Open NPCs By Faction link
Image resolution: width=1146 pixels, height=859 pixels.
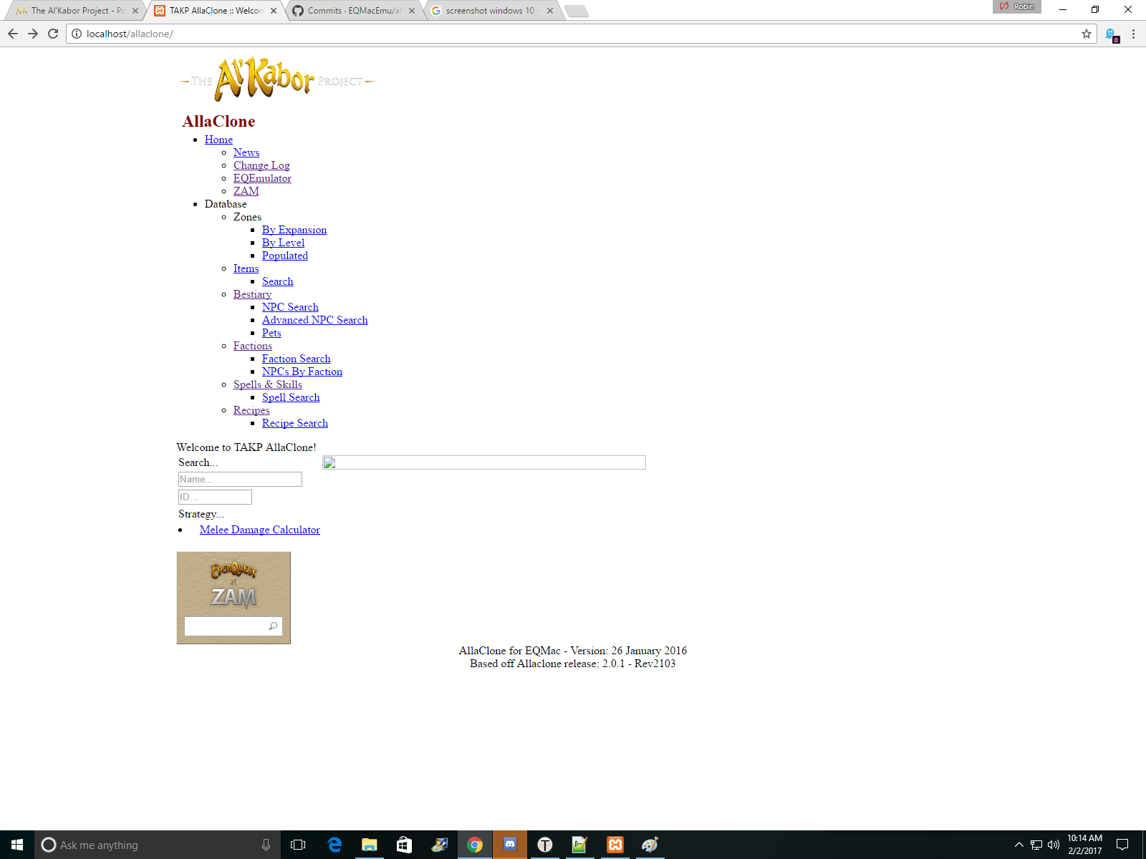(302, 372)
